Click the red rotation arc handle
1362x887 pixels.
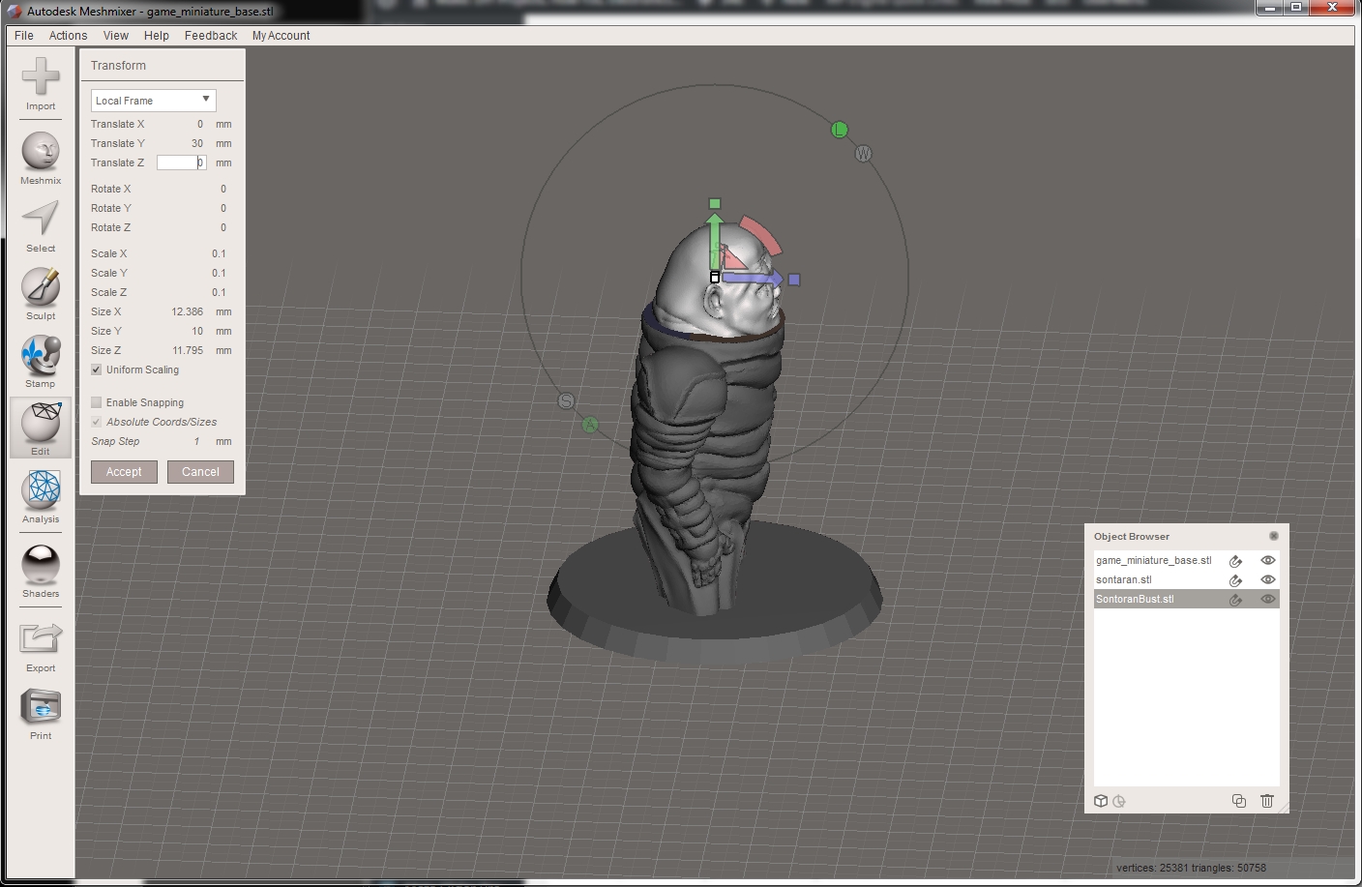tap(760, 234)
